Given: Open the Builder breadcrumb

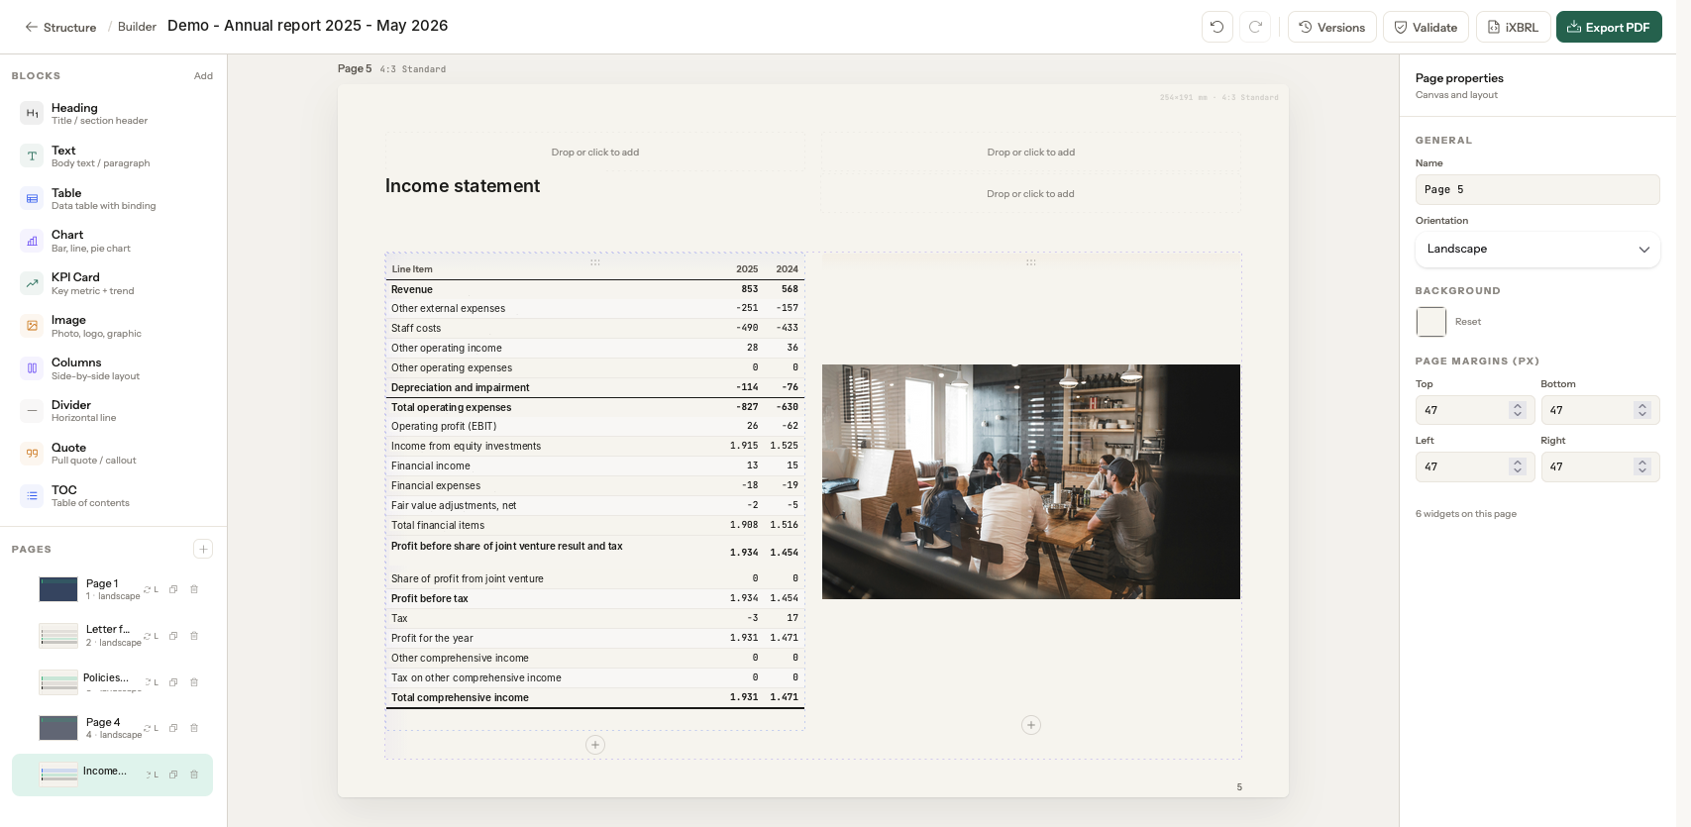Looking at the screenshot, I should point(137,27).
